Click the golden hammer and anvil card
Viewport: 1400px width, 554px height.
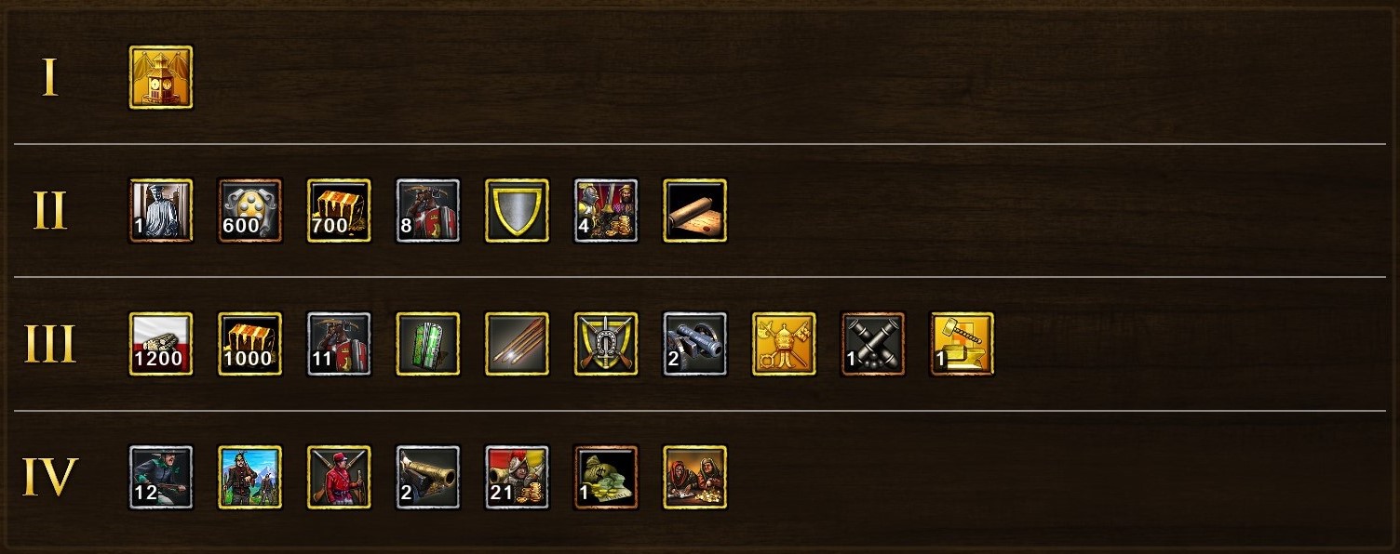point(962,344)
